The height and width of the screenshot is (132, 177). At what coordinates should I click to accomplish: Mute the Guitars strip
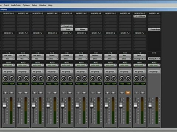click(x=99, y=93)
